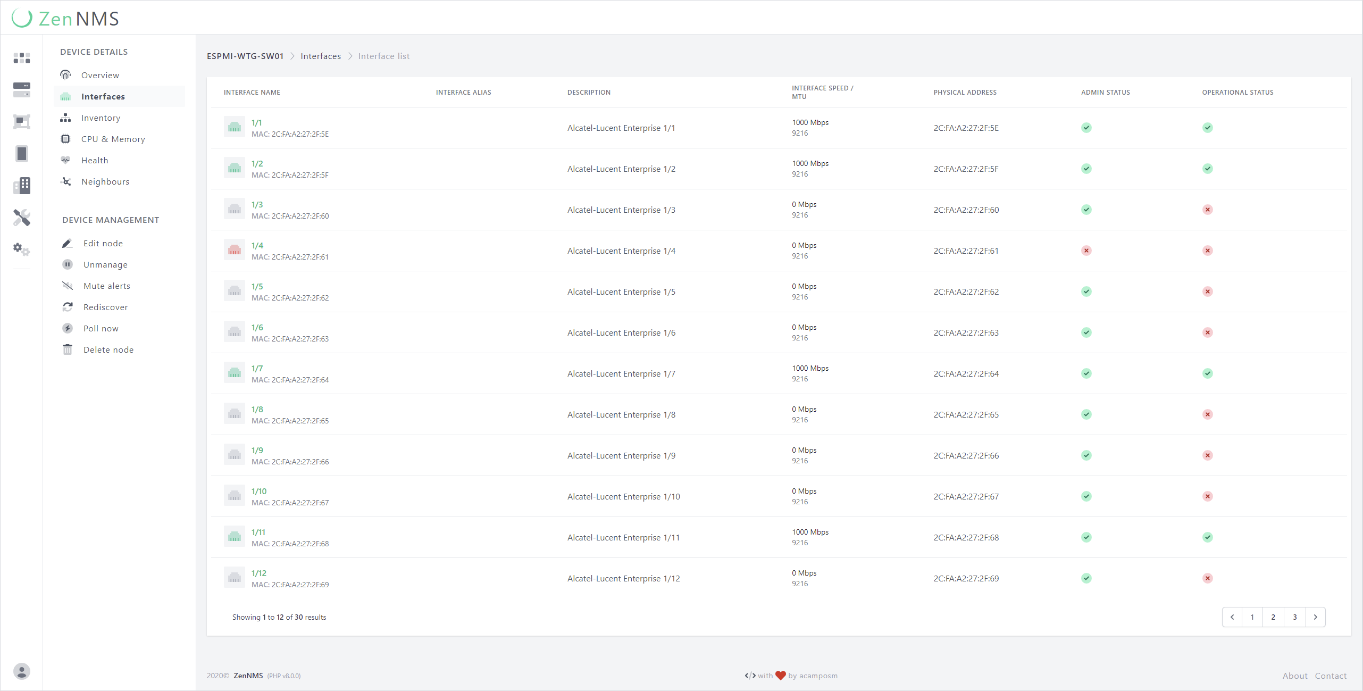This screenshot has width=1363, height=691.
Task: Open interface 1/10 link
Action: [x=259, y=492]
